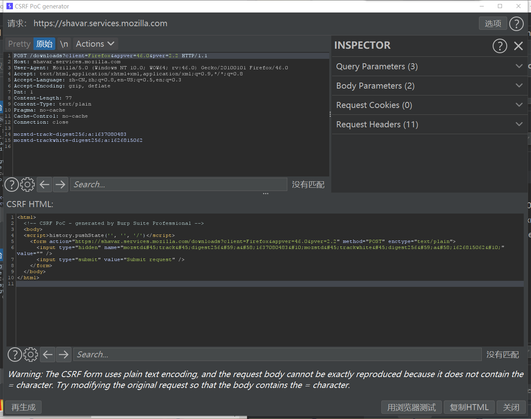Screen dimensions: 531x419
Task: Click the Submit request input line
Action: pos(111,259)
